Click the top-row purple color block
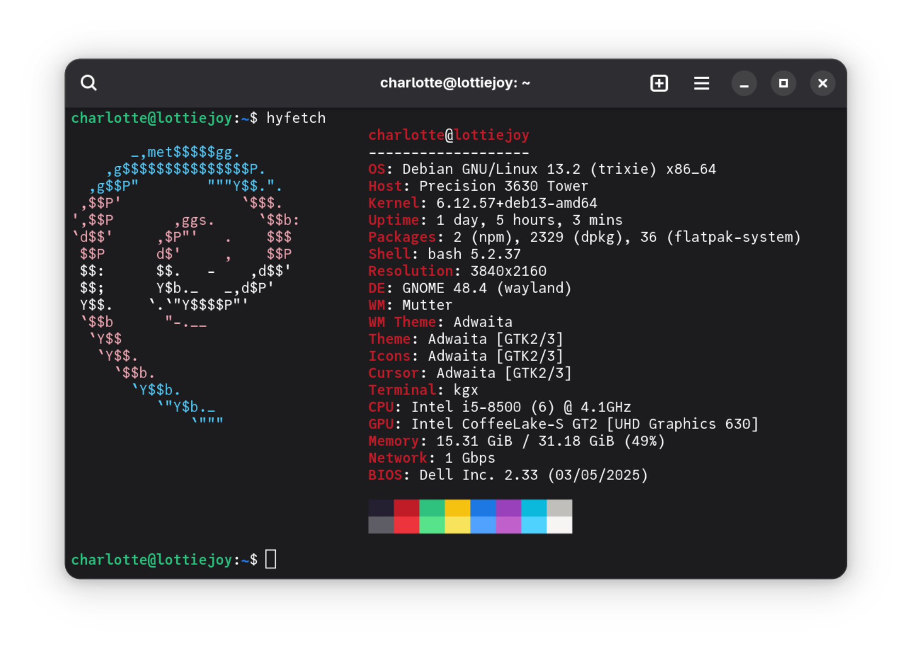This screenshot has width=912, height=650. click(508, 508)
